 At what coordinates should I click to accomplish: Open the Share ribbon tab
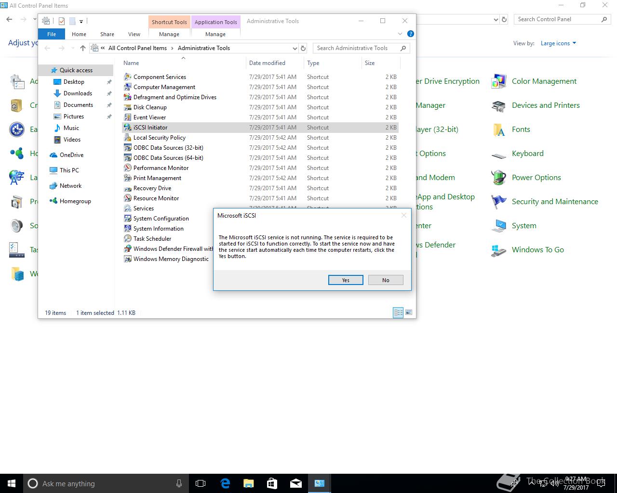click(x=107, y=34)
